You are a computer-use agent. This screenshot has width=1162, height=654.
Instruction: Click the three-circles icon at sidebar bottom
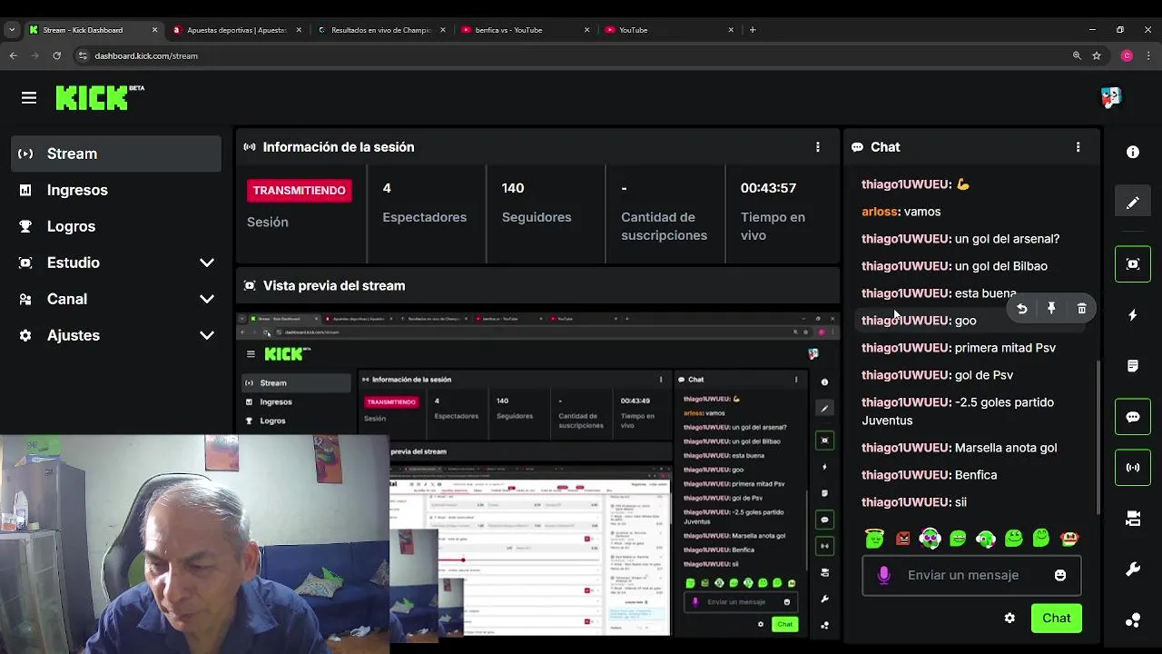click(1133, 620)
